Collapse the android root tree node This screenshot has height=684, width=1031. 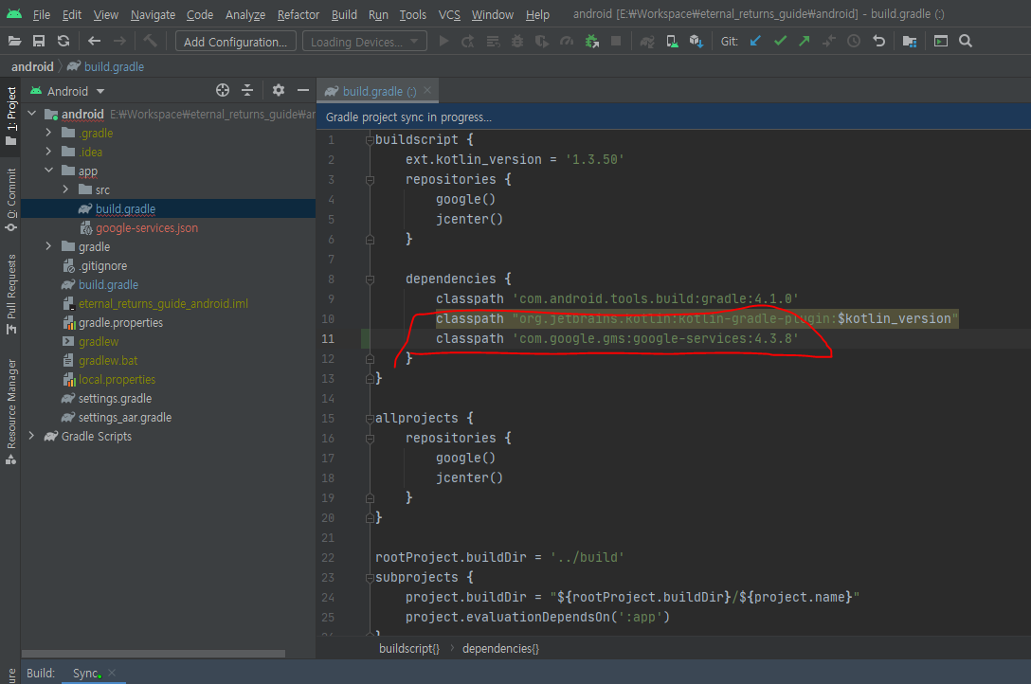click(x=31, y=114)
